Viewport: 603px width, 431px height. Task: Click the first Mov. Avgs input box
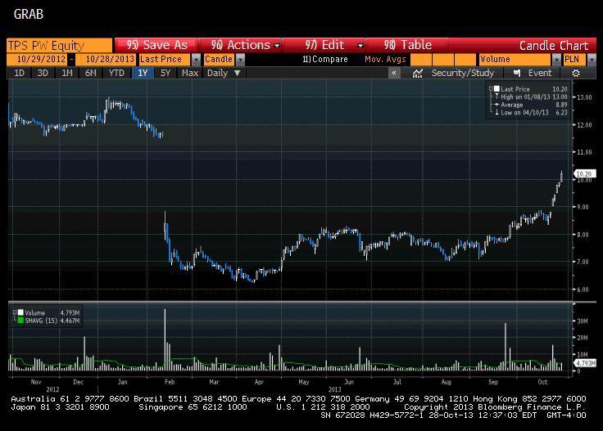tap(421, 60)
